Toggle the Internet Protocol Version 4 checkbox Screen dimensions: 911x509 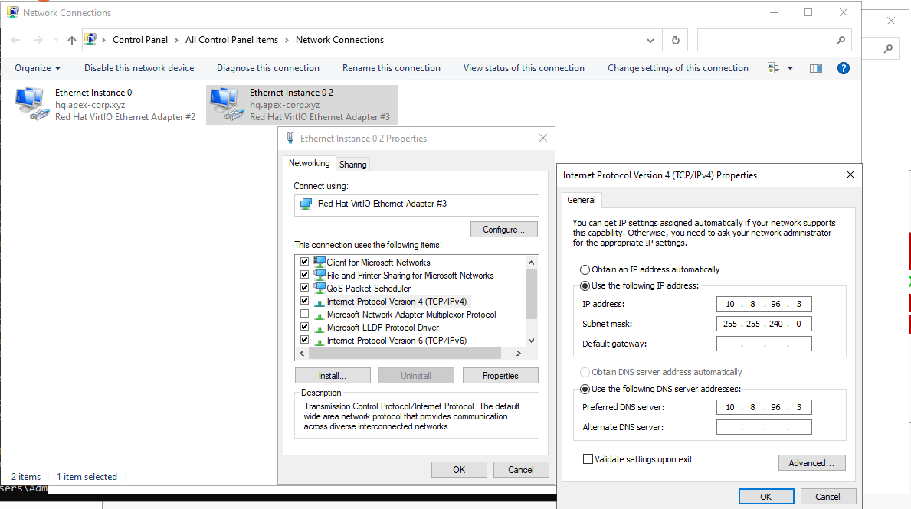pos(304,301)
